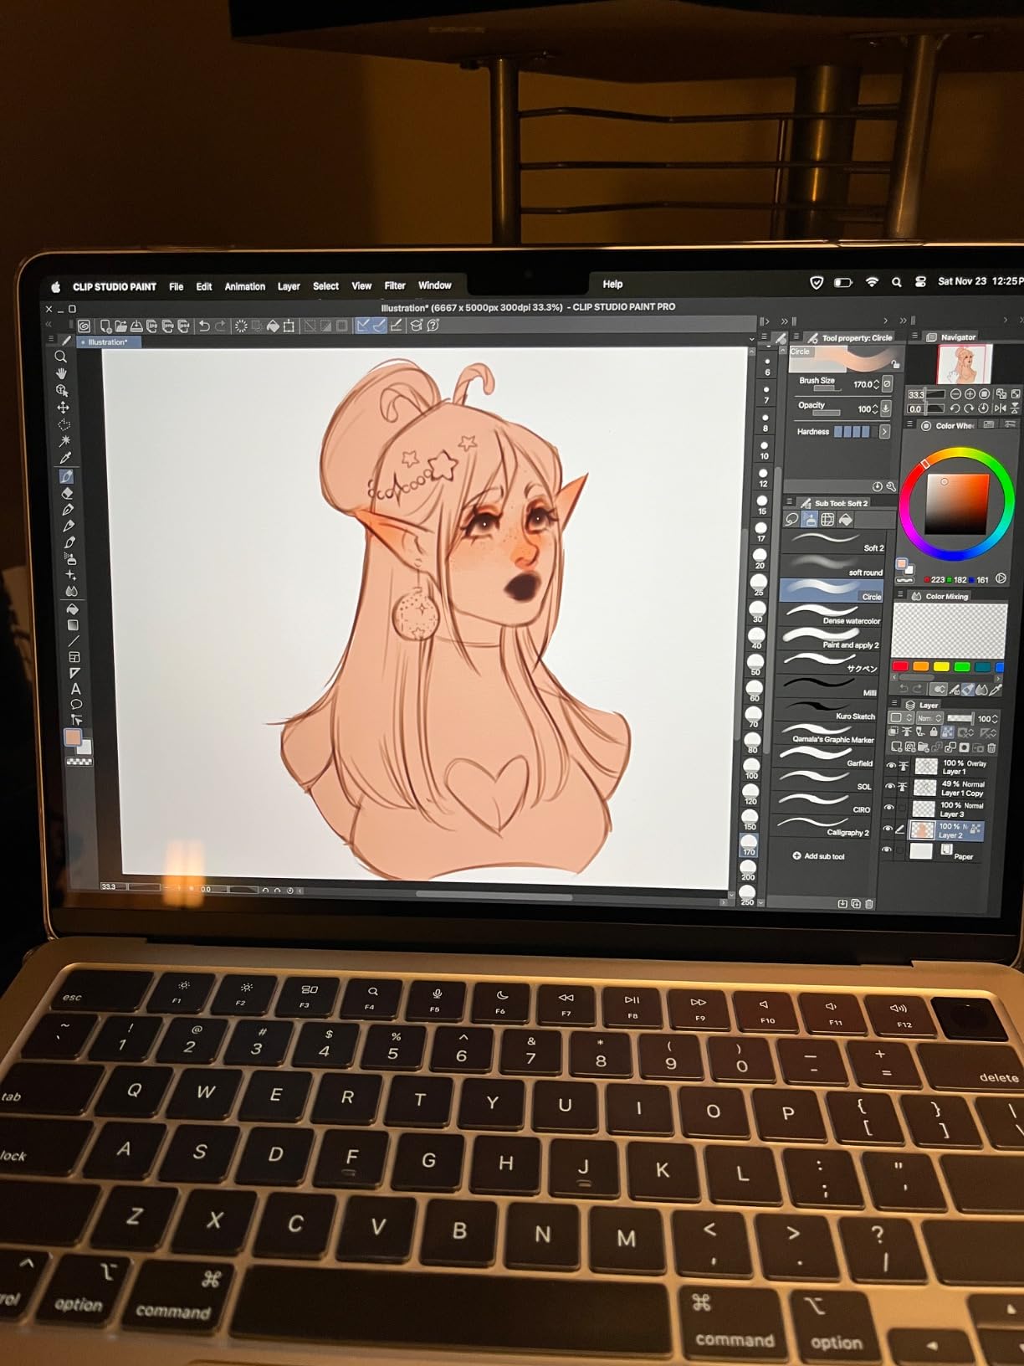The width and height of the screenshot is (1024, 1366).
Task: Open the File menu
Action: pos(176,286)
